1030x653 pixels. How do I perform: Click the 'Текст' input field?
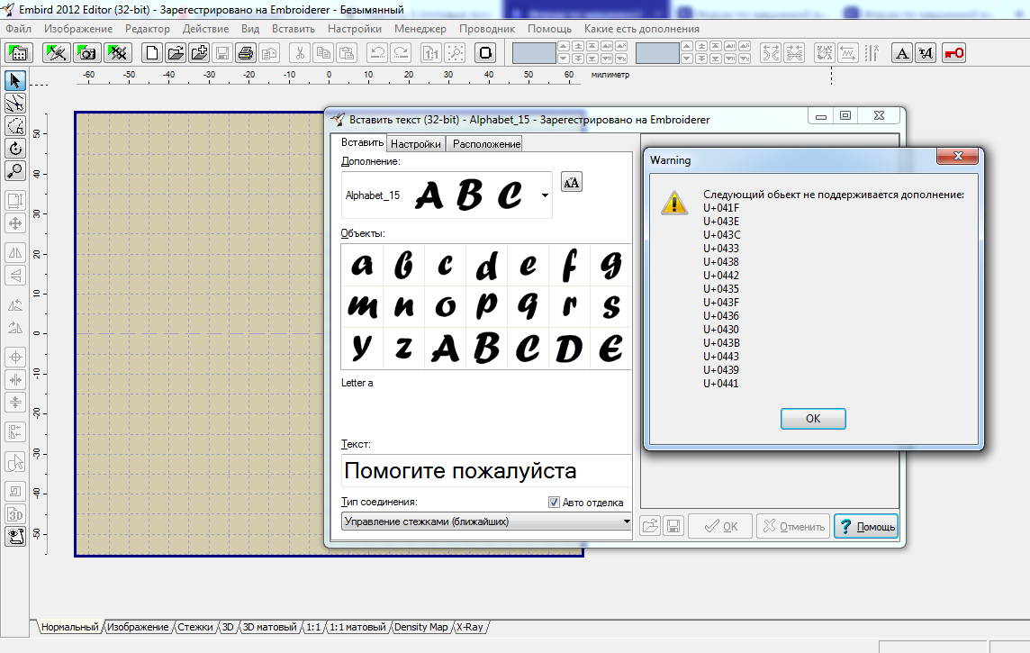[x=486, y=471]
